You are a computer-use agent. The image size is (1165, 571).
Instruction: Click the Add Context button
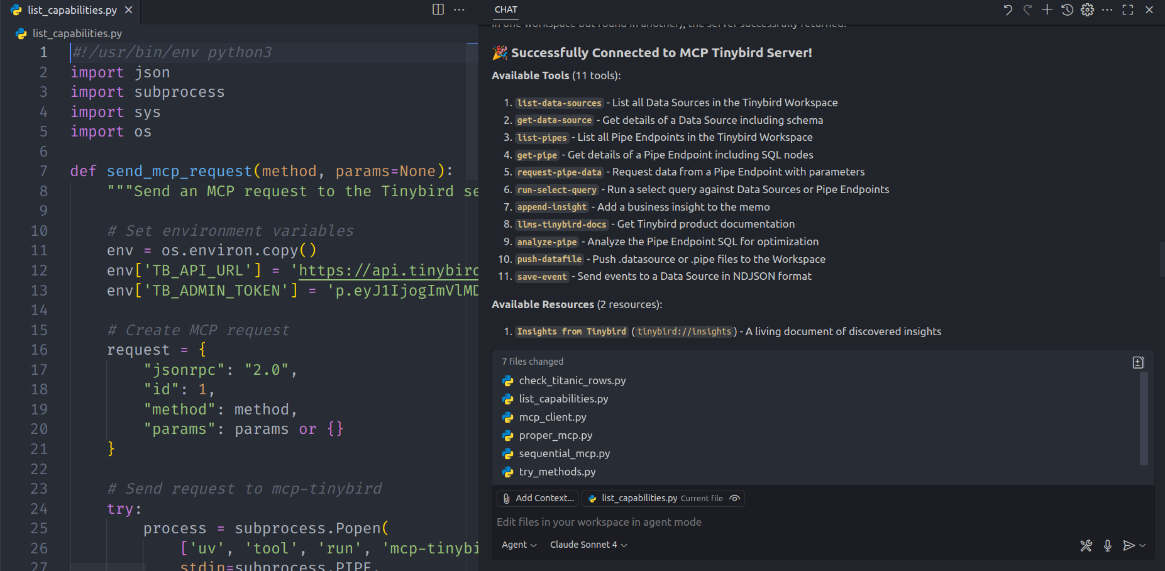(x=538, y=498)
